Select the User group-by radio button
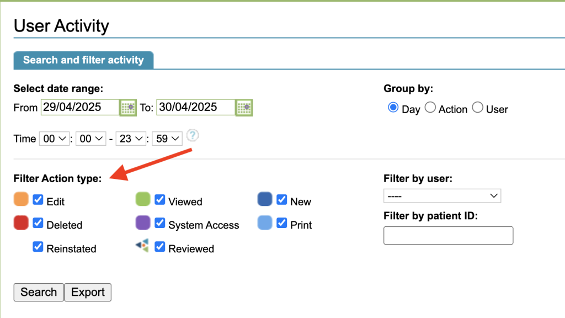The image size is (565, 318). coord(478,108)
